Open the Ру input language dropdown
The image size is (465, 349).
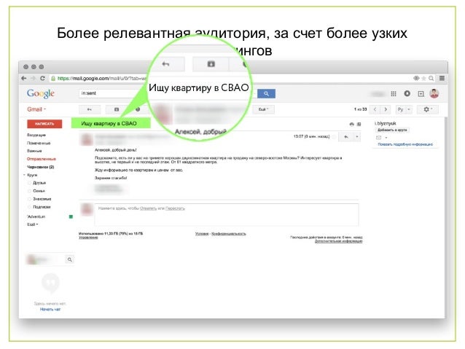(x=404, y=109)
